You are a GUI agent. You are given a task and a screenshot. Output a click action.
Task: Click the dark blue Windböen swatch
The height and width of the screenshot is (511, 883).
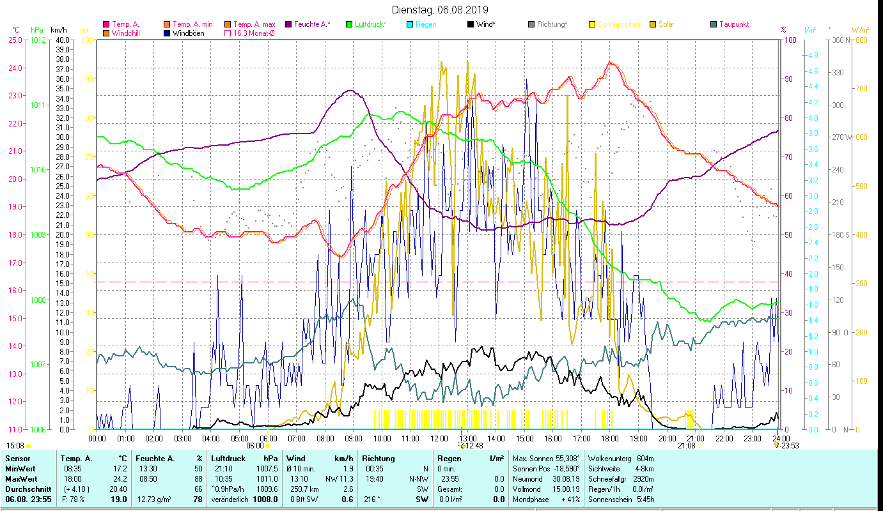167,33
